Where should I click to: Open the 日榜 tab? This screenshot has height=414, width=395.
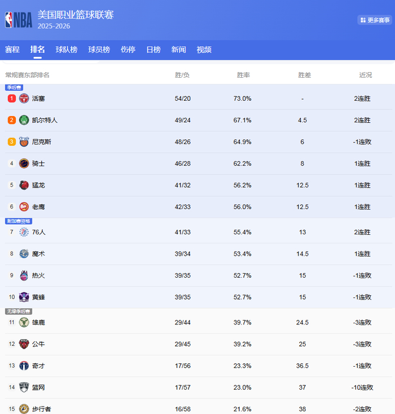point(153,50)
